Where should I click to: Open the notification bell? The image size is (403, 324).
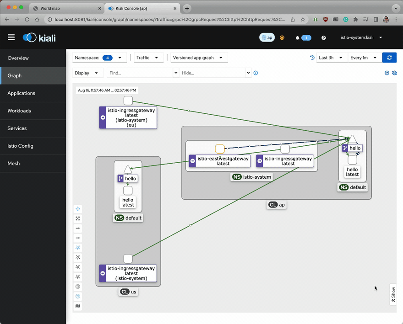[297, 38]
